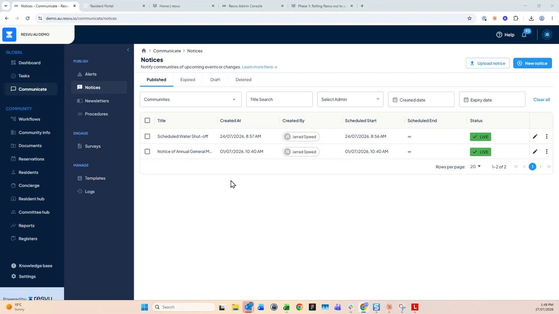559x314 pixels.
Task: Switch to the Draft tab
Action: coord(215,80)
